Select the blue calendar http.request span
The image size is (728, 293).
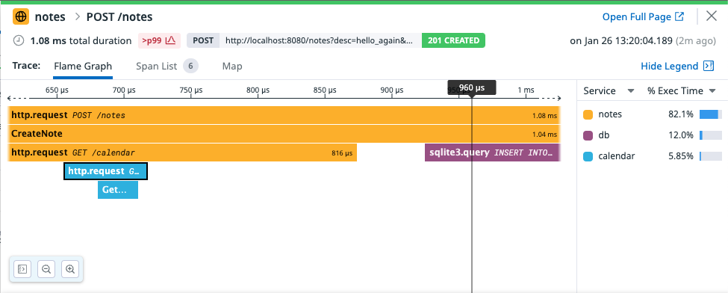pyautogui.click(x=106, y=171)
